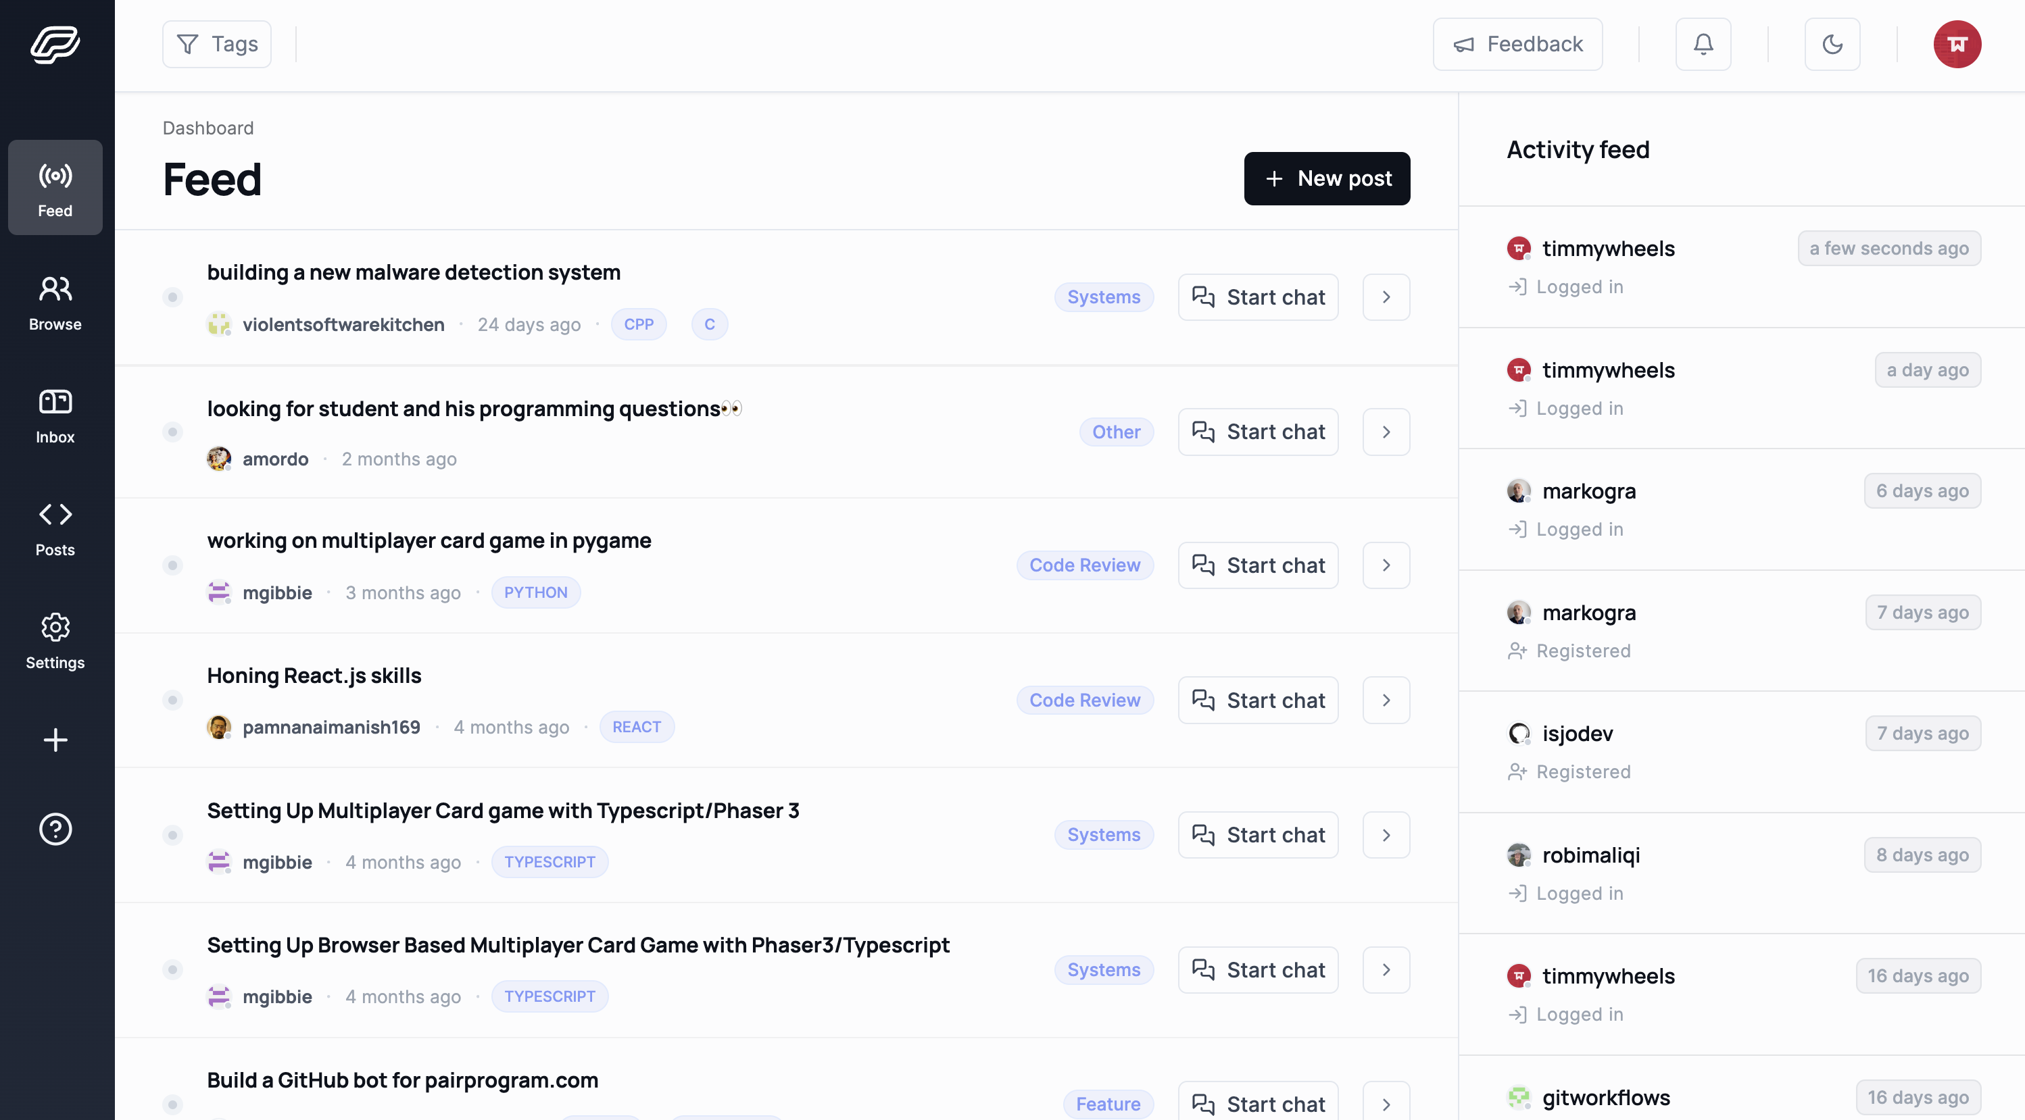
Task: Open Browse from the sidebar
Action: click(54, 301)
